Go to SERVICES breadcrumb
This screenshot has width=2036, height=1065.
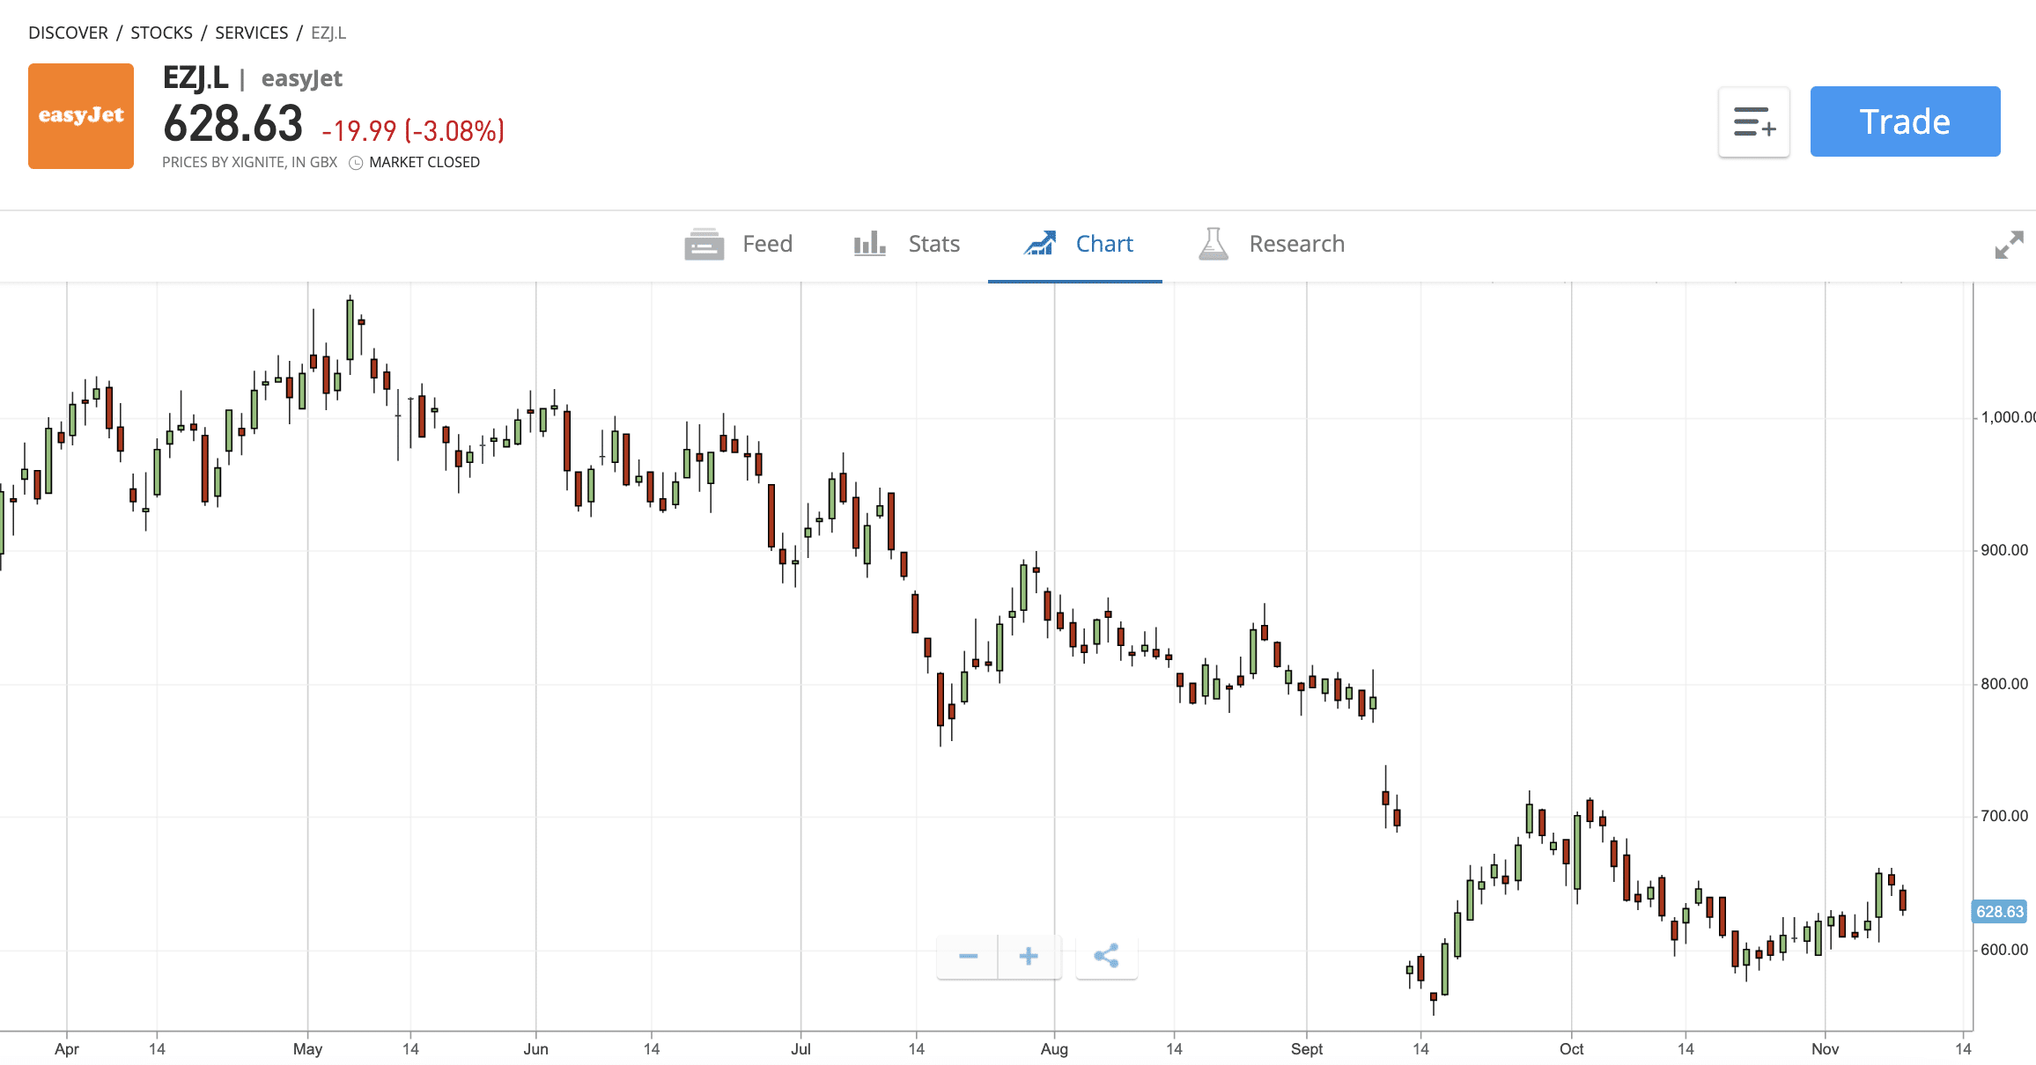pyautogui.click(x=251, y=33)
